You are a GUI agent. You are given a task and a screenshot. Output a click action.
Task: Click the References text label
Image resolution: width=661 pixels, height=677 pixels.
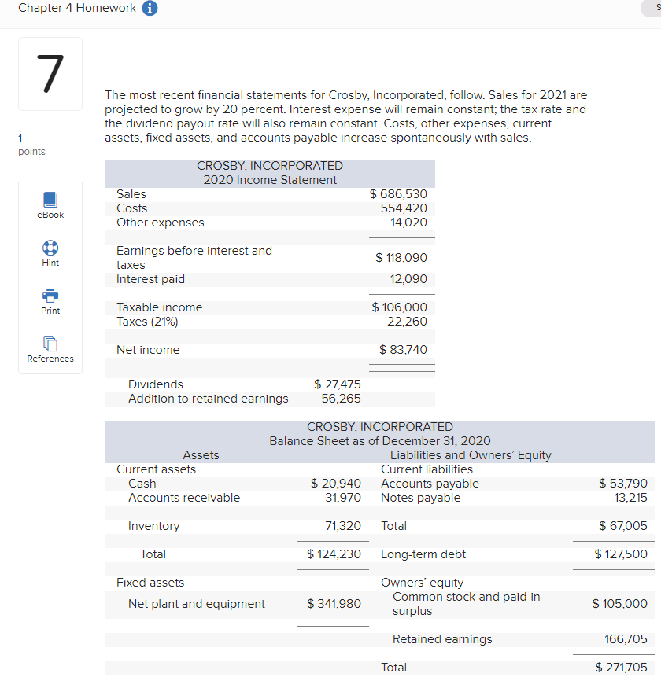click(x=50, y=359)
